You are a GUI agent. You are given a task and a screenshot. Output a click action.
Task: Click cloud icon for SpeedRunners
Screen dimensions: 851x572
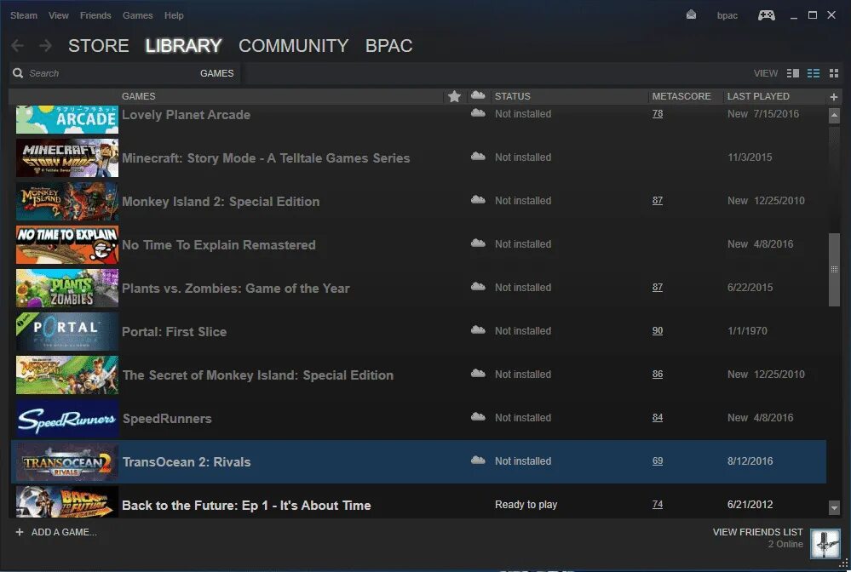pos(478,417)
